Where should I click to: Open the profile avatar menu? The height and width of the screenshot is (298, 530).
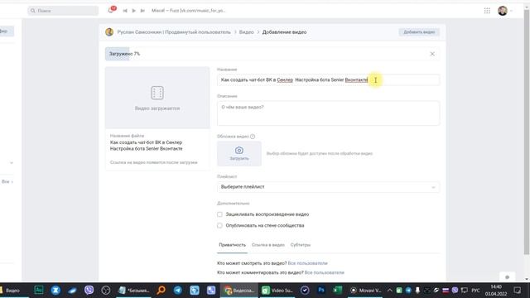click(x=503, y=11)
